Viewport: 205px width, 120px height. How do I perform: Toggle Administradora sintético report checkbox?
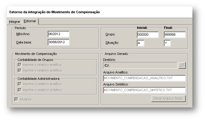20,90
